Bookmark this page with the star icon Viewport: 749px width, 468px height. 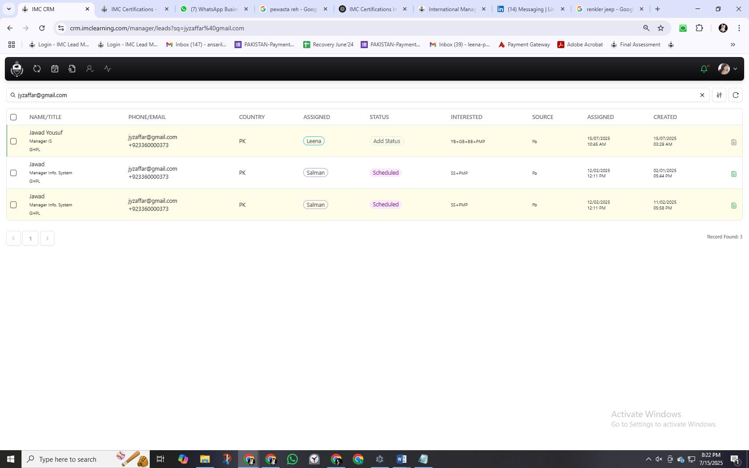(x=661, y=28)
